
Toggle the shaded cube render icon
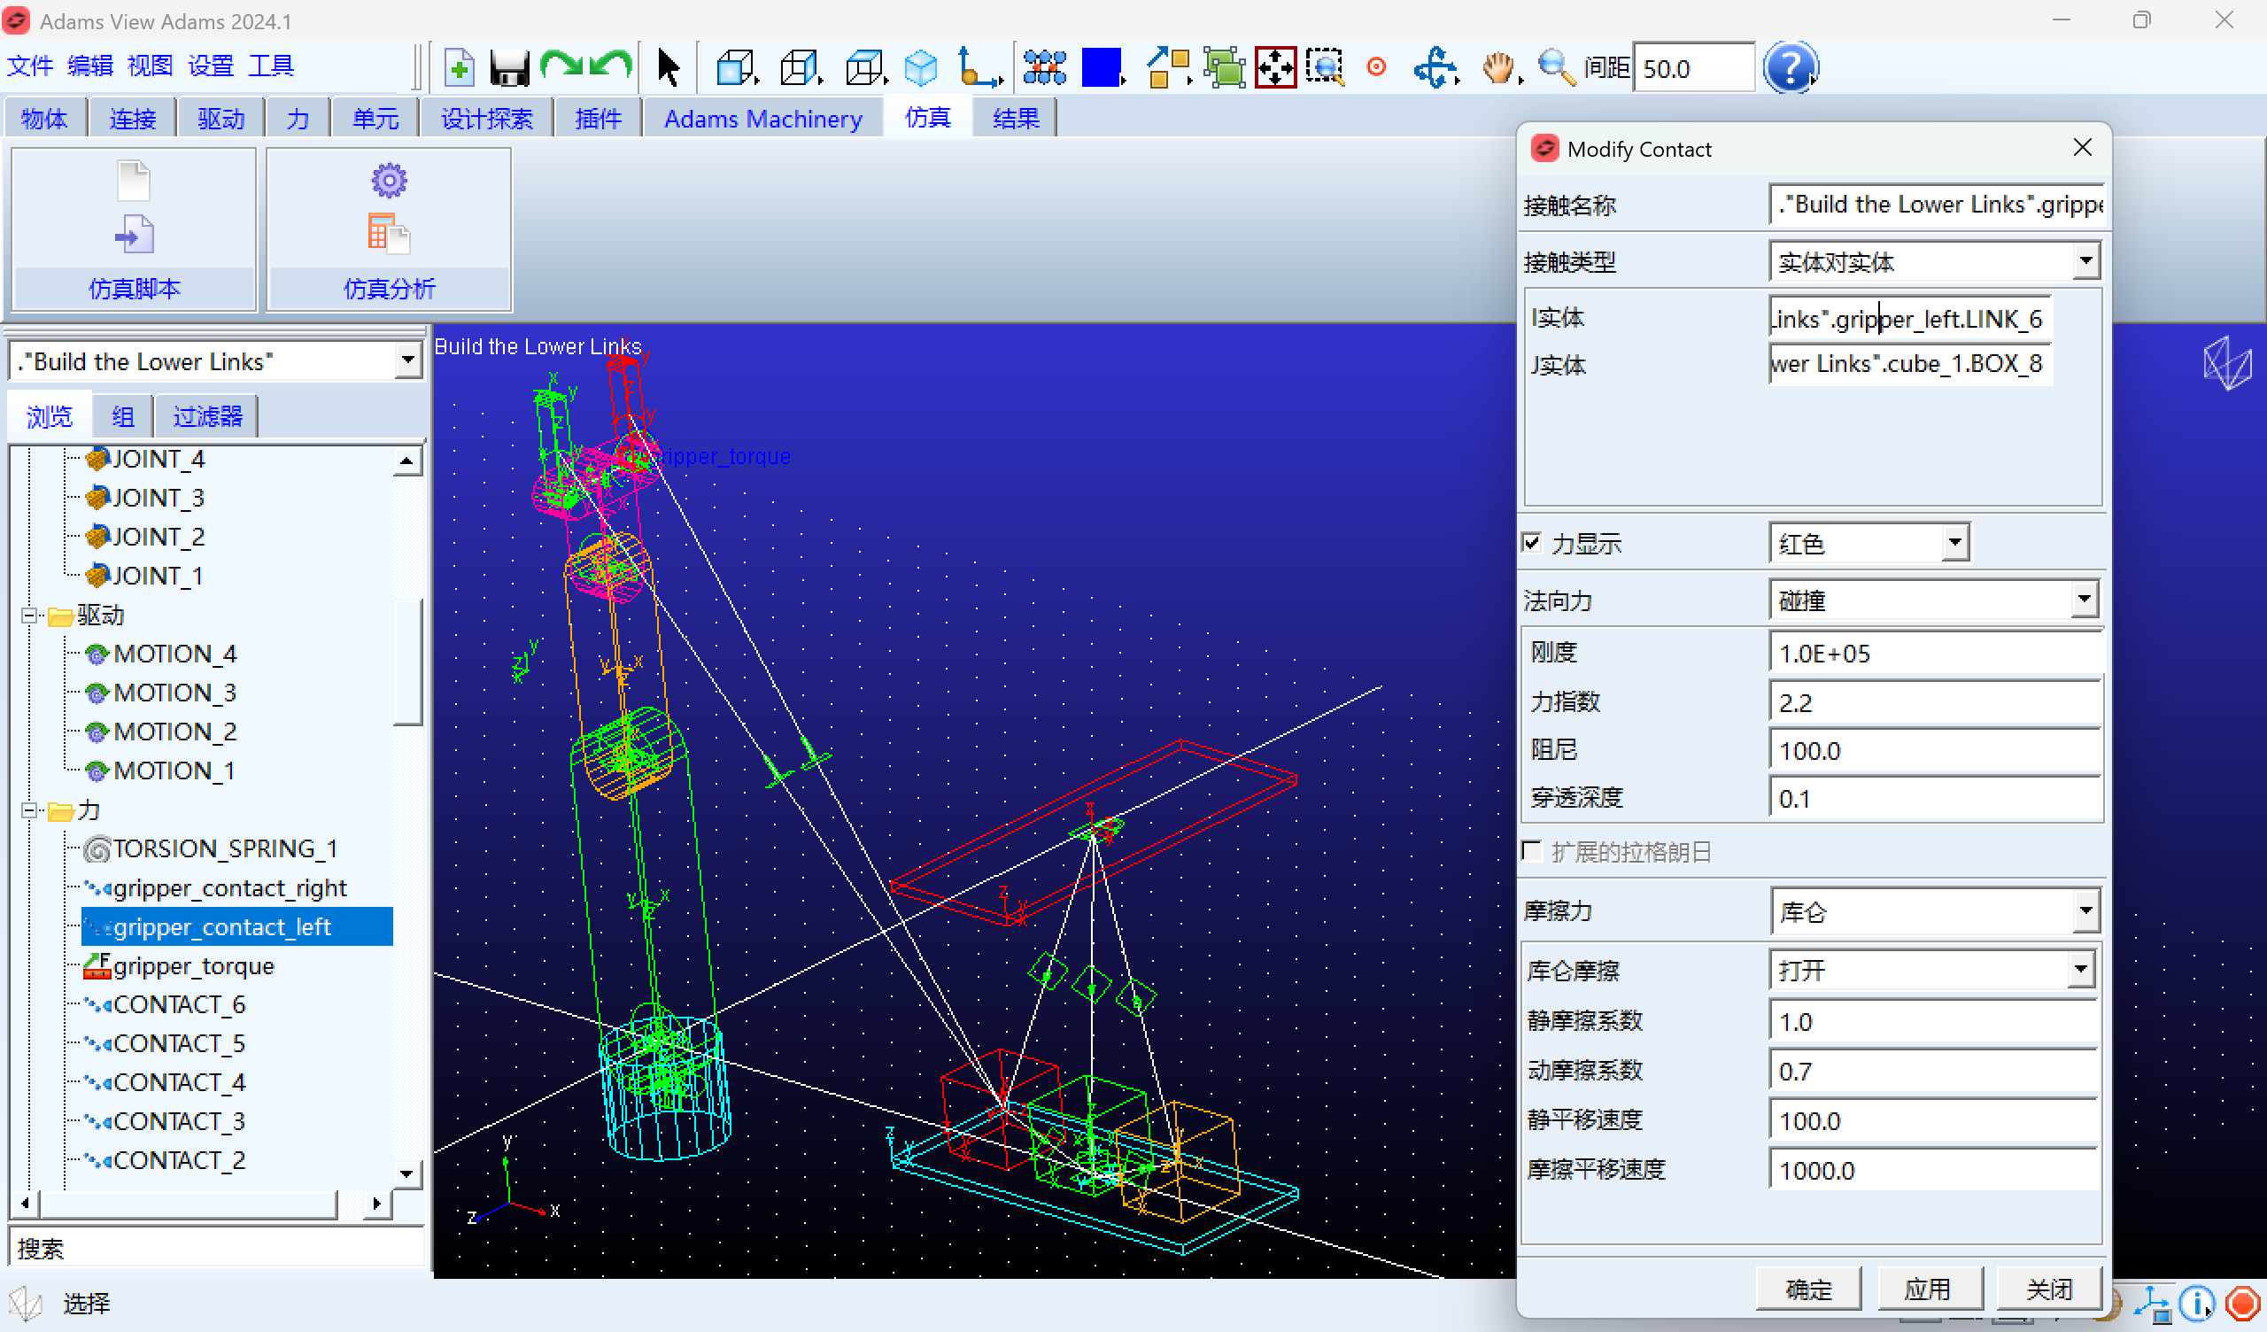coord(920,67)
